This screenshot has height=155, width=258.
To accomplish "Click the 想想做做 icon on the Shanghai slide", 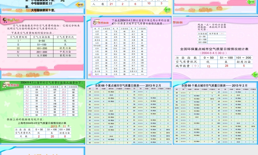I will 11,84.
